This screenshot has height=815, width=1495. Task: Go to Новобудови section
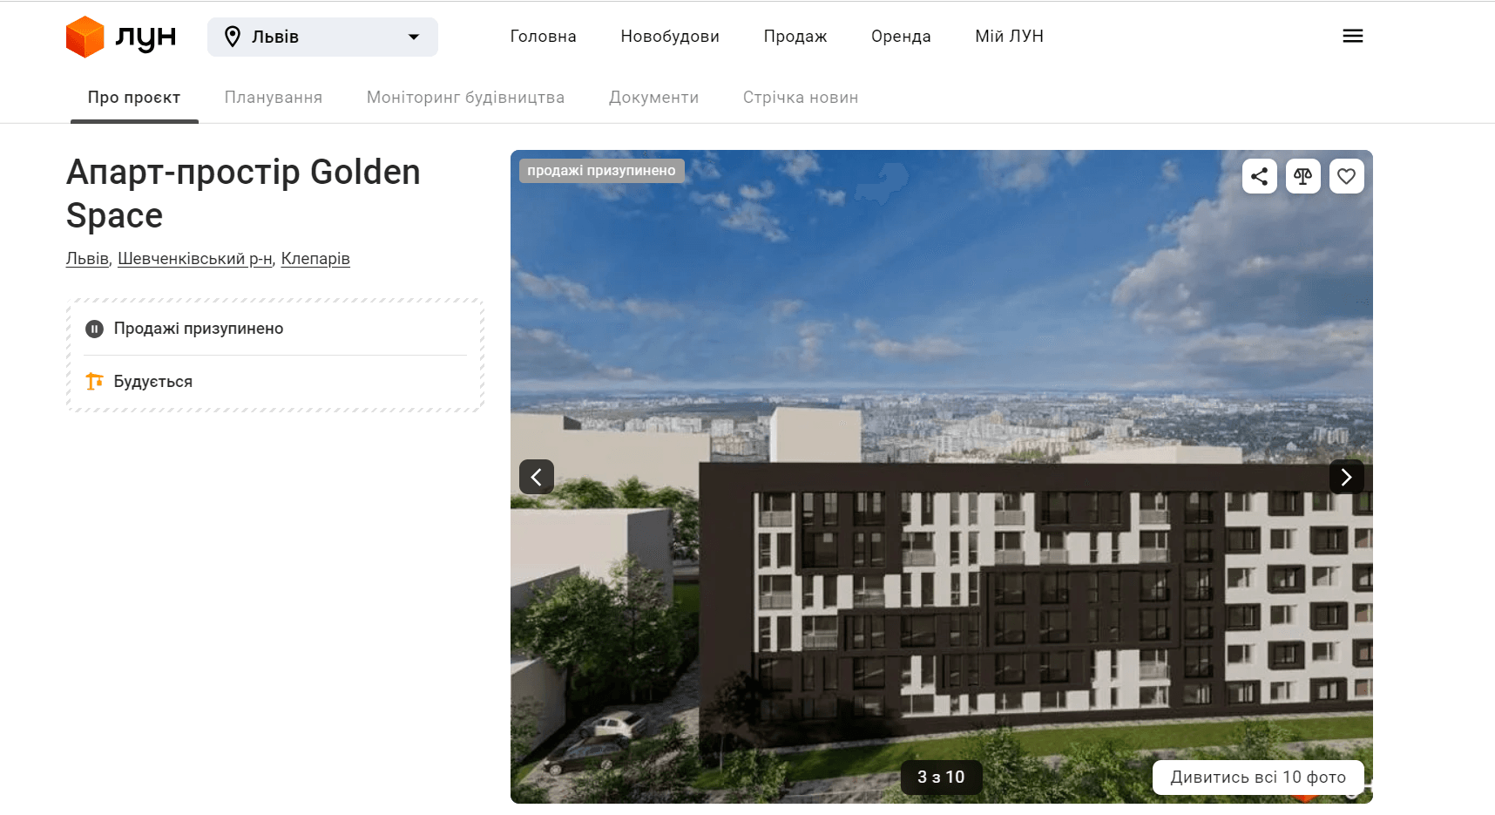click(x=669, y=37)
